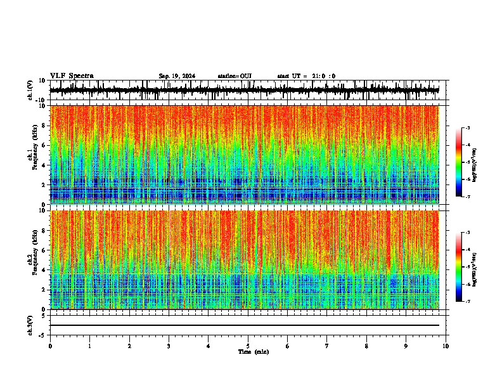Click the ch.1 spectrogram panel
Viewport: 502px width, 388px height.
click(x=245, y=155)
